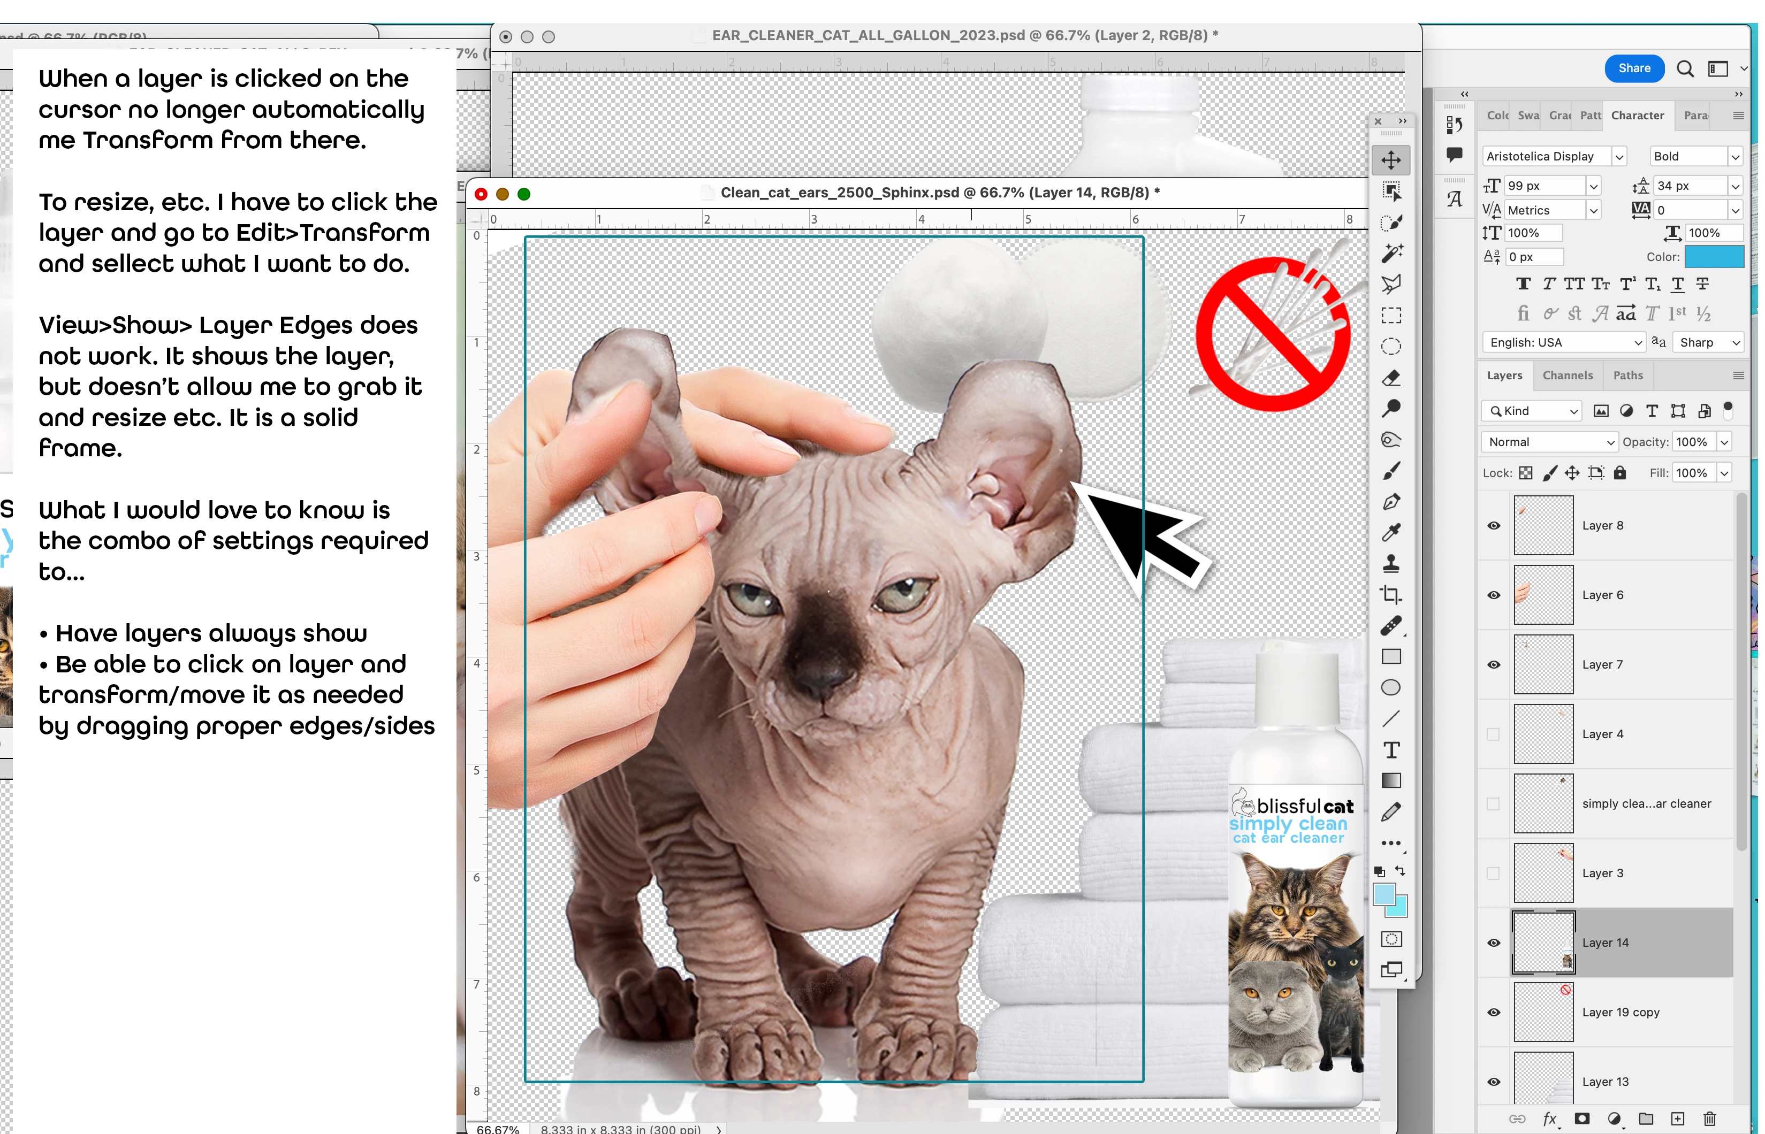
Task: Open the Normal blend mode dropdown
Action: 1549,442
